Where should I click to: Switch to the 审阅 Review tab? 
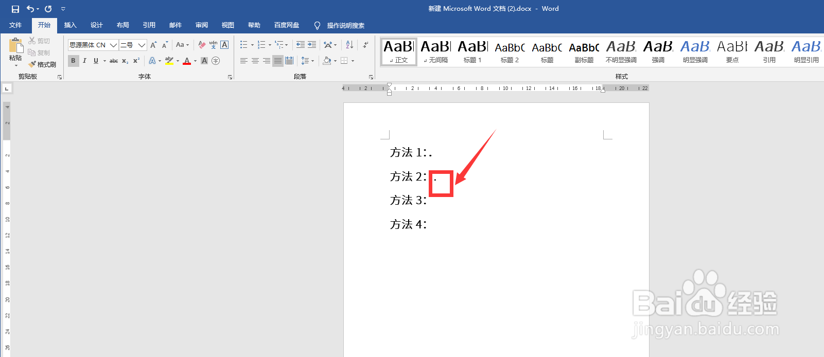(202, 25)
